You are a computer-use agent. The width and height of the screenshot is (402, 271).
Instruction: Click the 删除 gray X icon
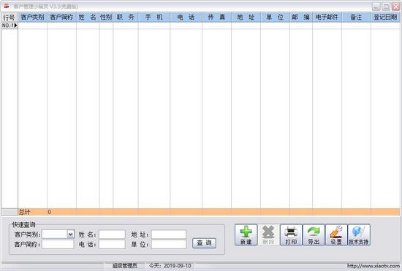click(268, 234)
